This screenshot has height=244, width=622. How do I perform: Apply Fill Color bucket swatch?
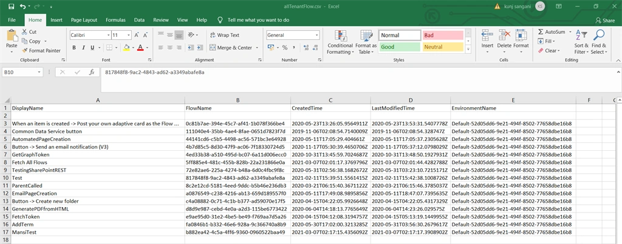point(126,47)
